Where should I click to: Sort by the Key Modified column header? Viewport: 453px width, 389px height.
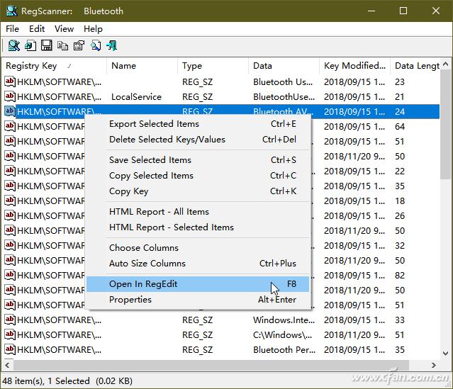click(x=354, y=66)
